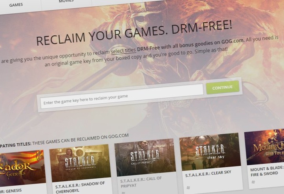Click the 'S.T.A.L.K.E.R.: CLEAR SKY' title text

point(208,174)
